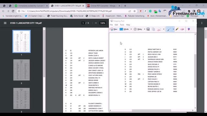Select page 2 thumbnail
This screenshot has width=207, height=116.
[x=22, y=70]
